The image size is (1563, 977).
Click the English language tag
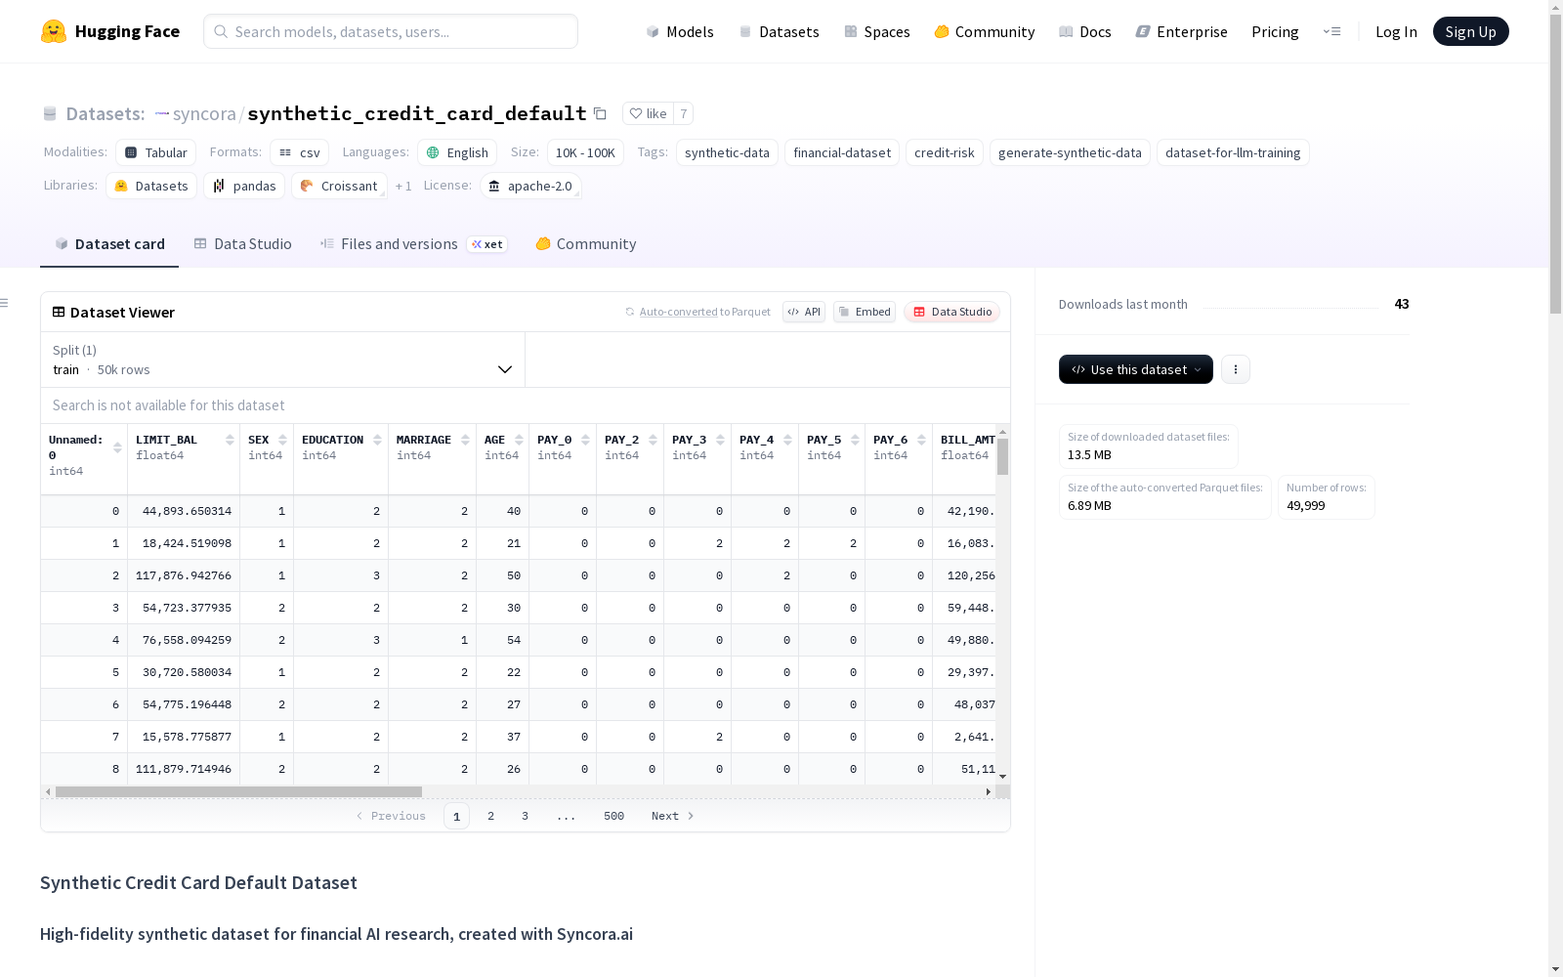457,152
